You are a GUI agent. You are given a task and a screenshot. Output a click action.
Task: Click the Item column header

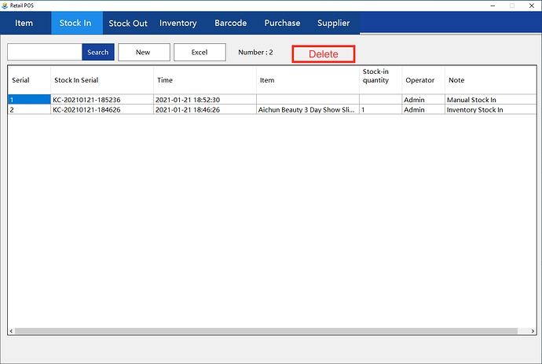click(x=308, y=80)
